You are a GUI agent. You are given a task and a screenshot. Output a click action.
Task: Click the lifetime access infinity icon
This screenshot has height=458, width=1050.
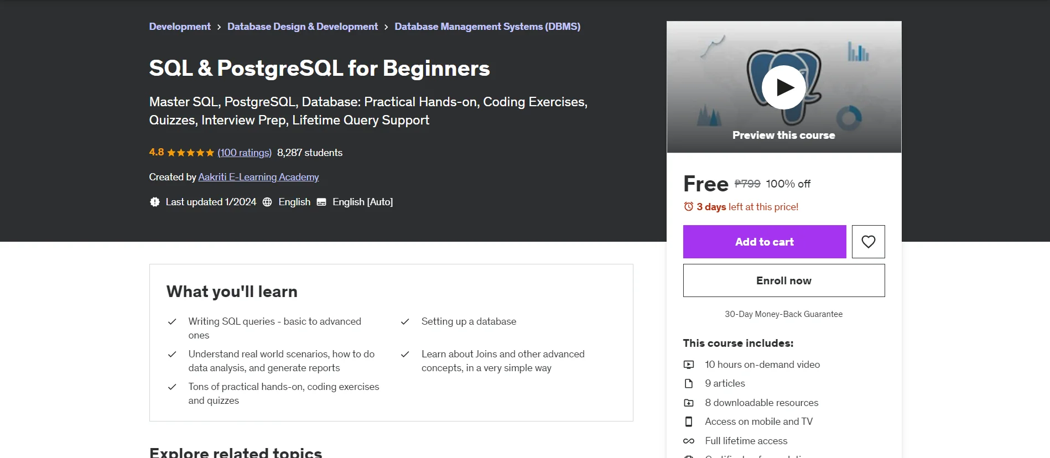tap(689, 441)
